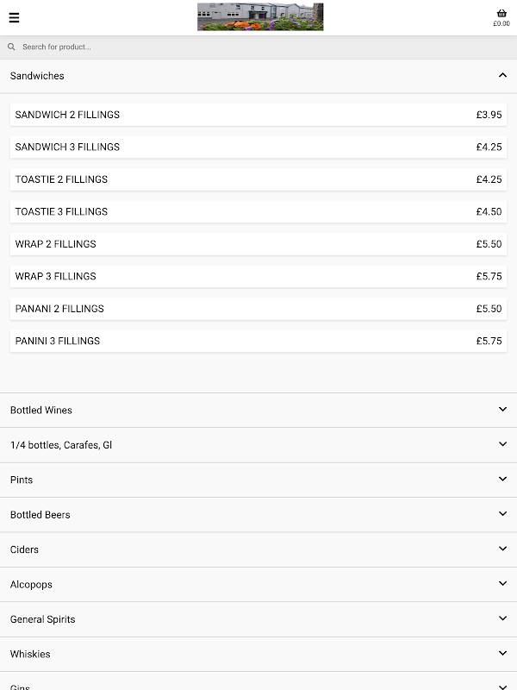Click the search magnifier icon
Screen dimensions: 517x690
pos(11,47)
